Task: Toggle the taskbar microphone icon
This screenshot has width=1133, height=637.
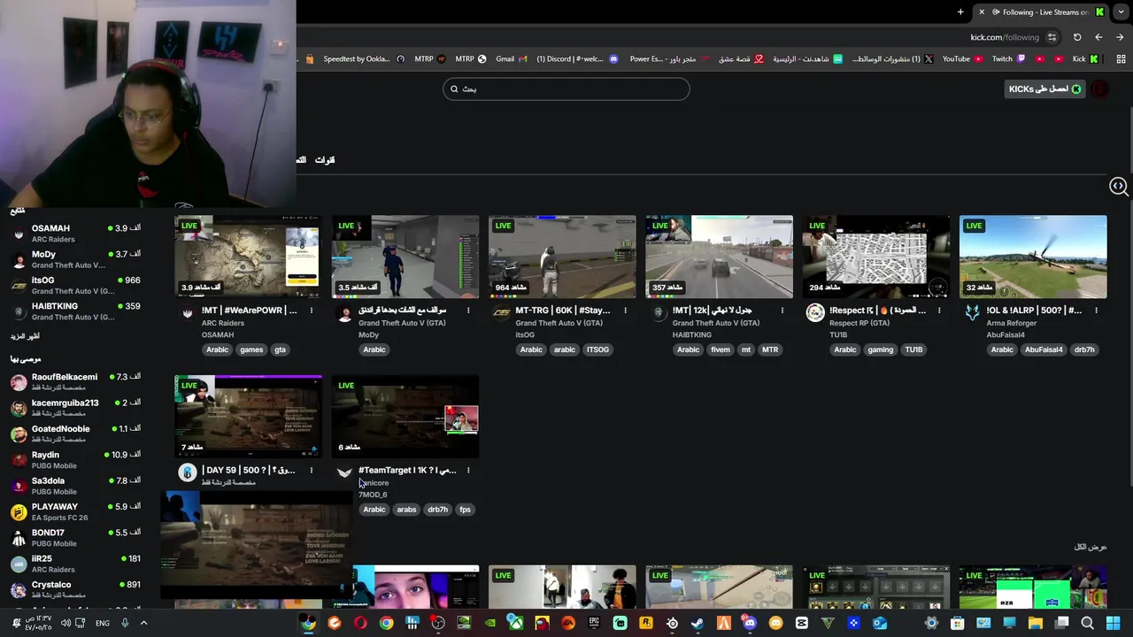Action: 125,623
